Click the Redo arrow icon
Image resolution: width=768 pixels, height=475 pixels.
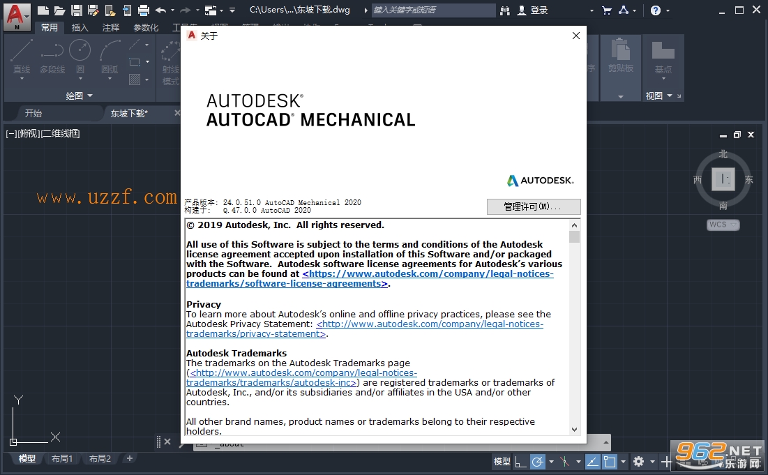click(185, 10)
